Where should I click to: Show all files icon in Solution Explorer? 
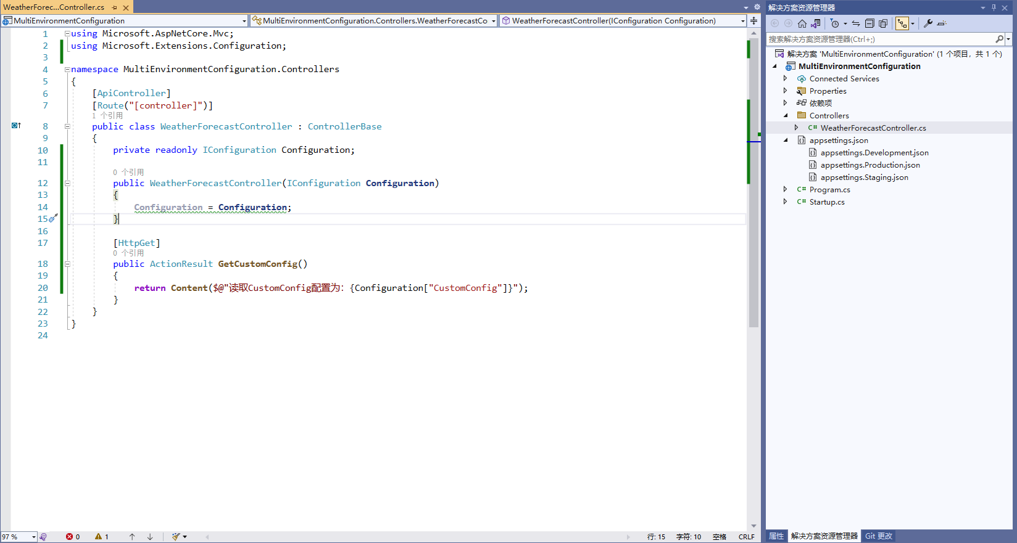coord(883,23)
